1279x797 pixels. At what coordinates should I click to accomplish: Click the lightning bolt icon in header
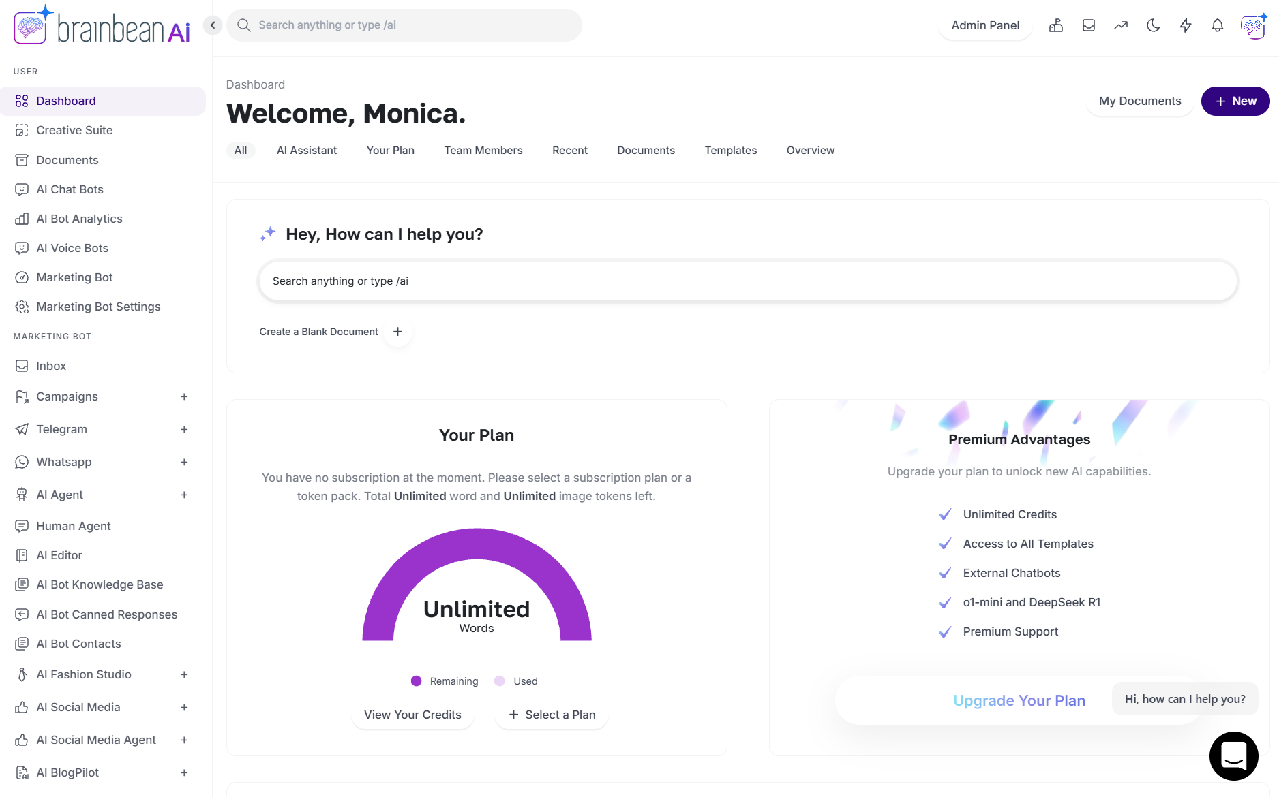(x=1186, y=25)
